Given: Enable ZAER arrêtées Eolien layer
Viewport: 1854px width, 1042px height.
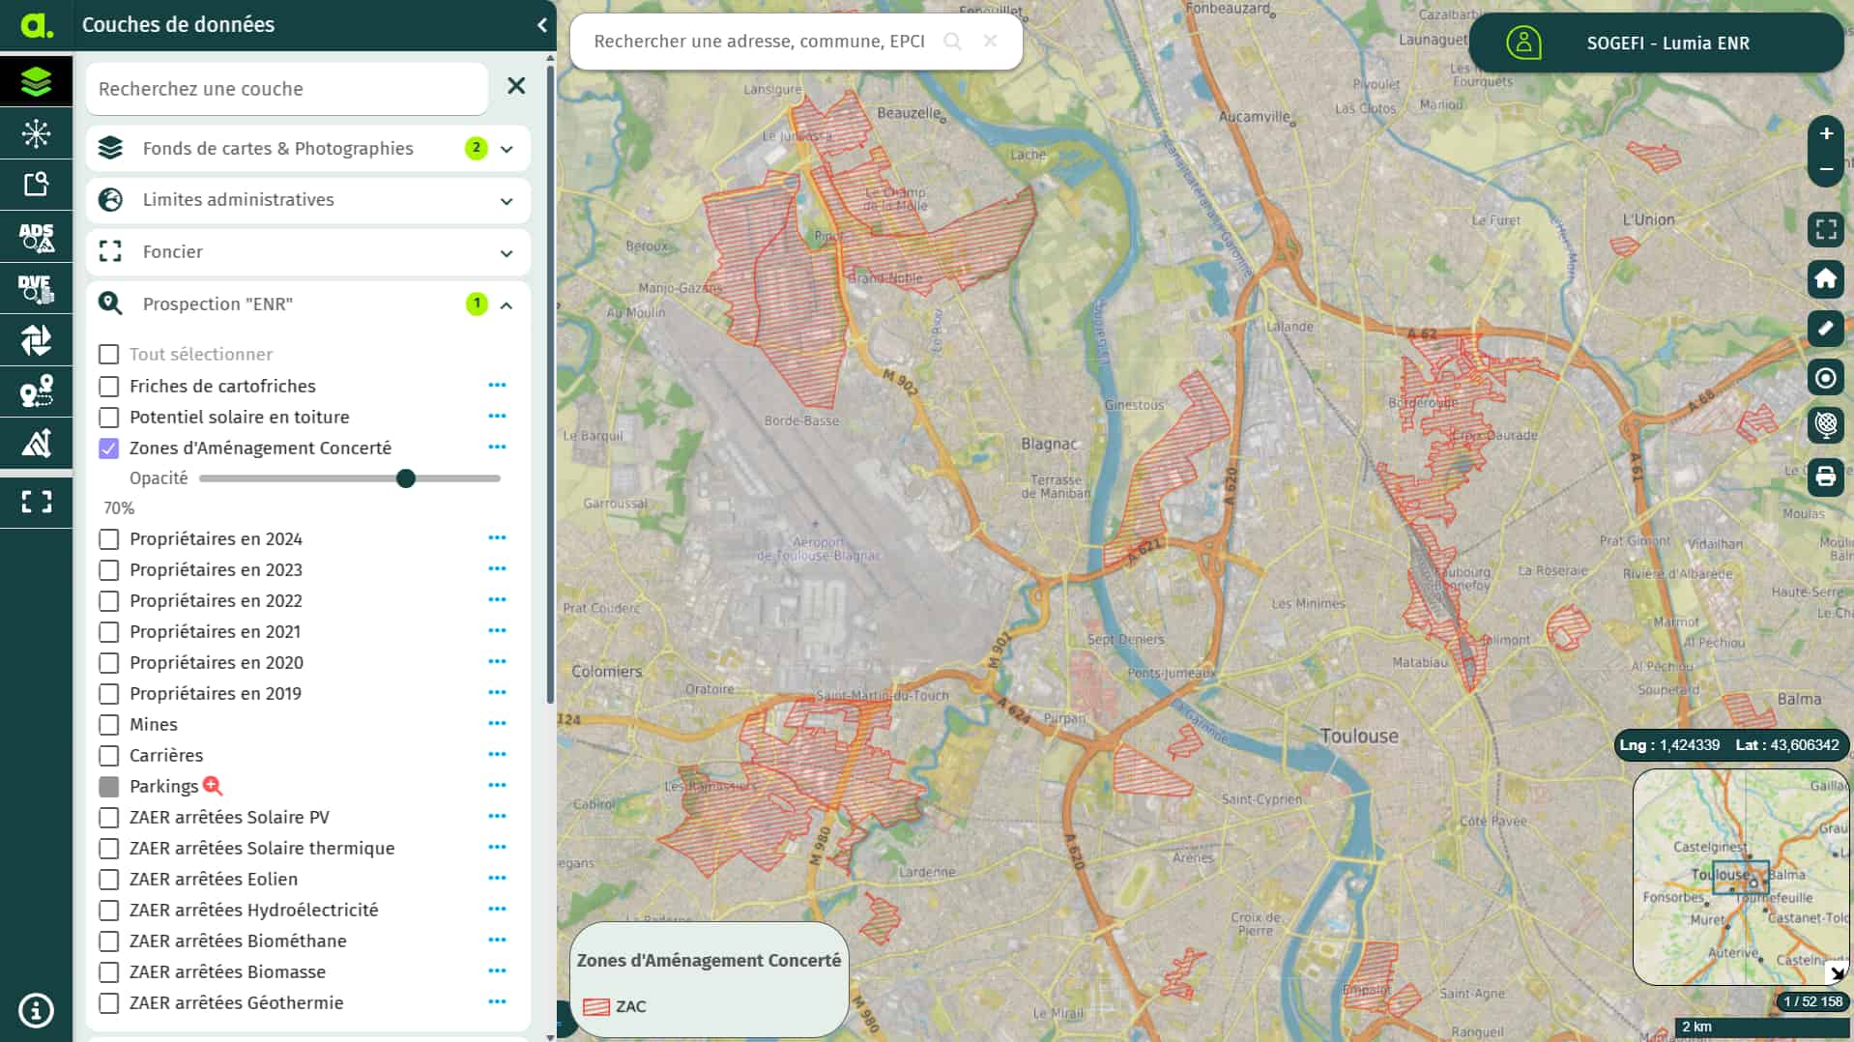Looking at the screenshot, I should click(109, 880).
